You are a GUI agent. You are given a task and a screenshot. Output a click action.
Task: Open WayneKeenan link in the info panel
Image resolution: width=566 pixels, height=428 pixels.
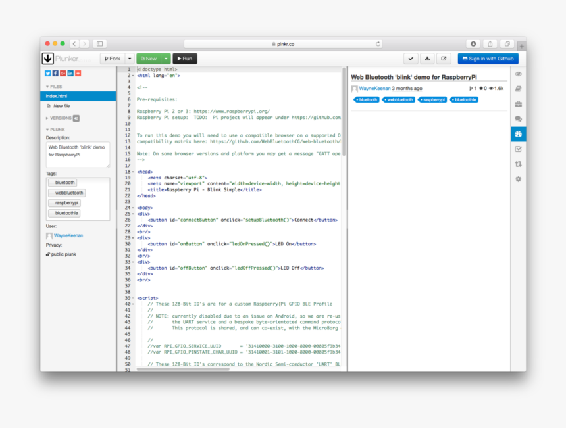pyautogui.click(x=374, y=89)
